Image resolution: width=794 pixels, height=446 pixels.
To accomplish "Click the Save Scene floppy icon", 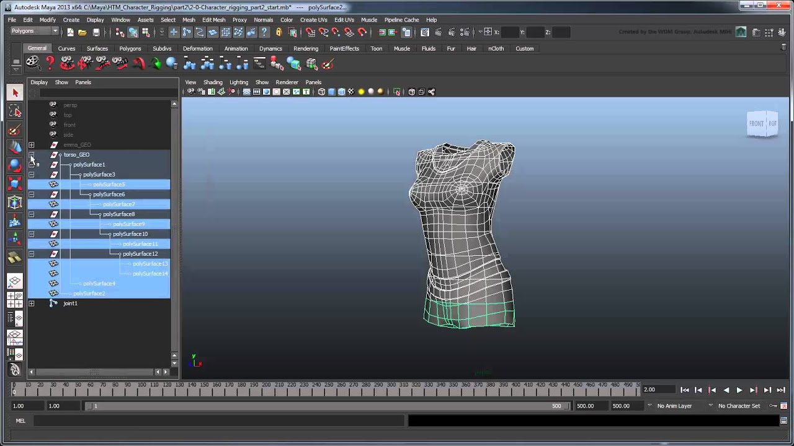I will 96,32.
